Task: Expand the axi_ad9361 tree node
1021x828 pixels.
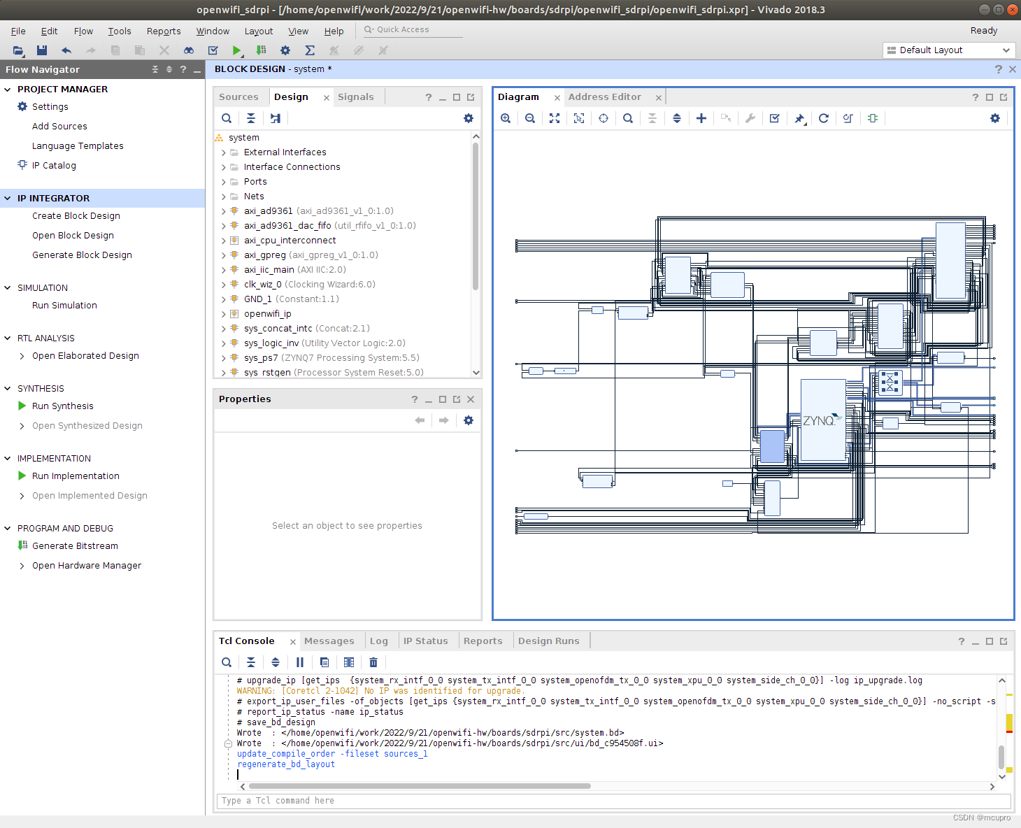Action: coord(224,211)
